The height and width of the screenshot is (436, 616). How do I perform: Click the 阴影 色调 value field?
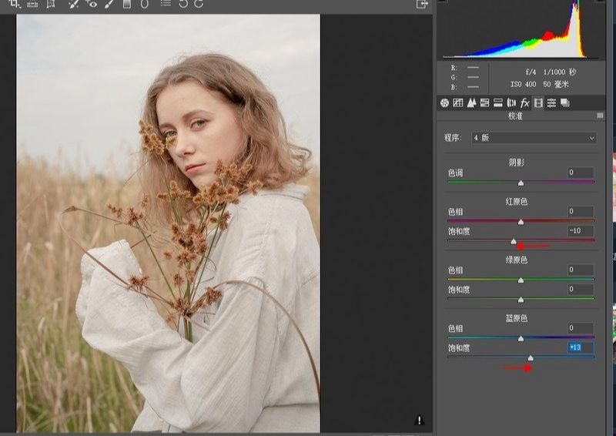(581, 173)
